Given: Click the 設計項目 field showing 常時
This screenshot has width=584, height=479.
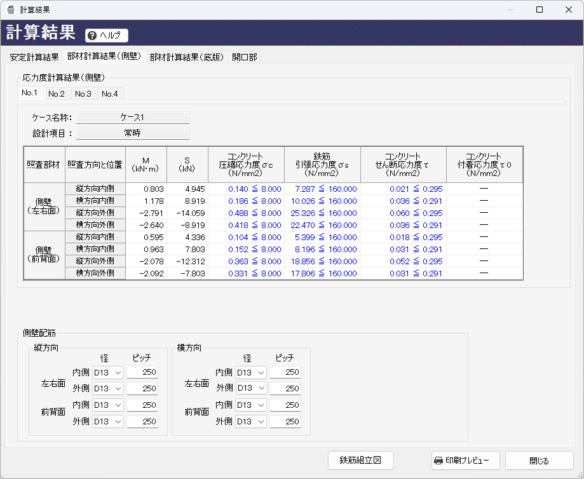Looking at the screenshot, I should coord(133,133).
